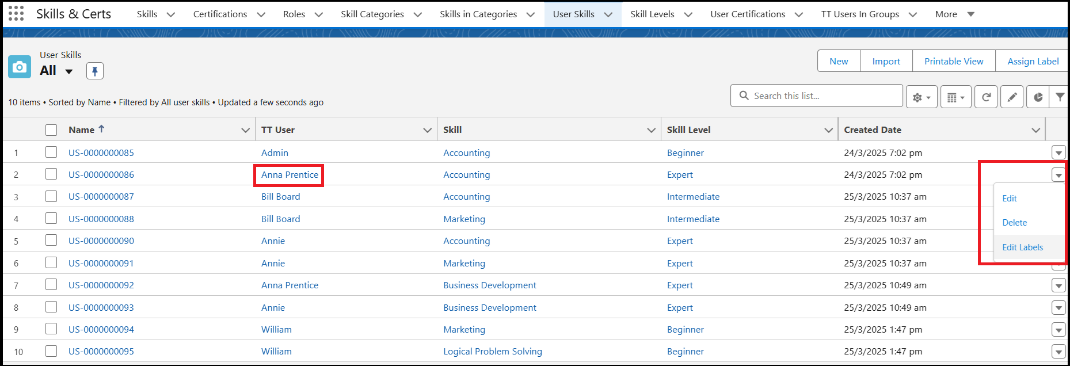Expand the All list view dropdown
Image resolution: width=1070 pixels, height=366 pixels.
[68, 71]
